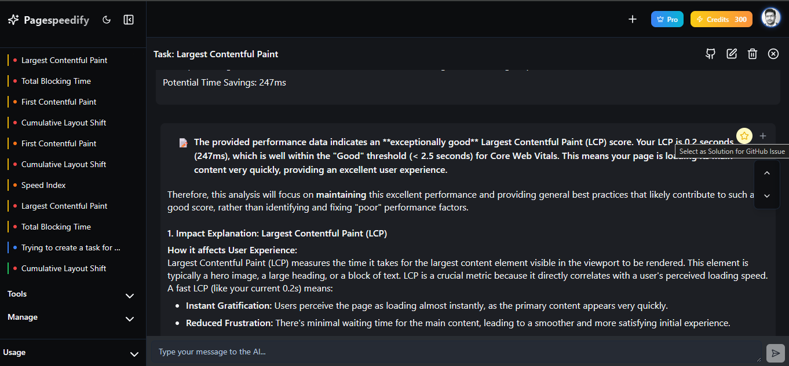Select 'Trying to create a task for' item

point(71,247)
